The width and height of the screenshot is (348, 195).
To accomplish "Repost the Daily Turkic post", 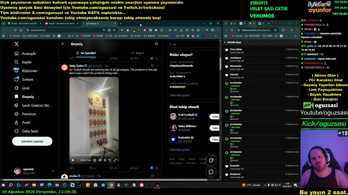I will pos(93,168).
